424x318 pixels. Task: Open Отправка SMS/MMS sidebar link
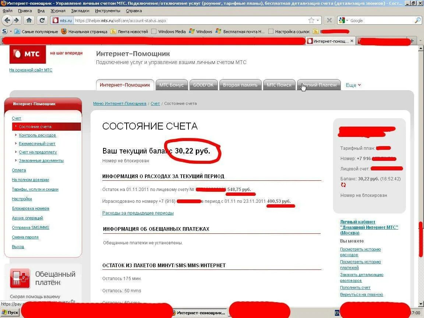tap(31, 227)
